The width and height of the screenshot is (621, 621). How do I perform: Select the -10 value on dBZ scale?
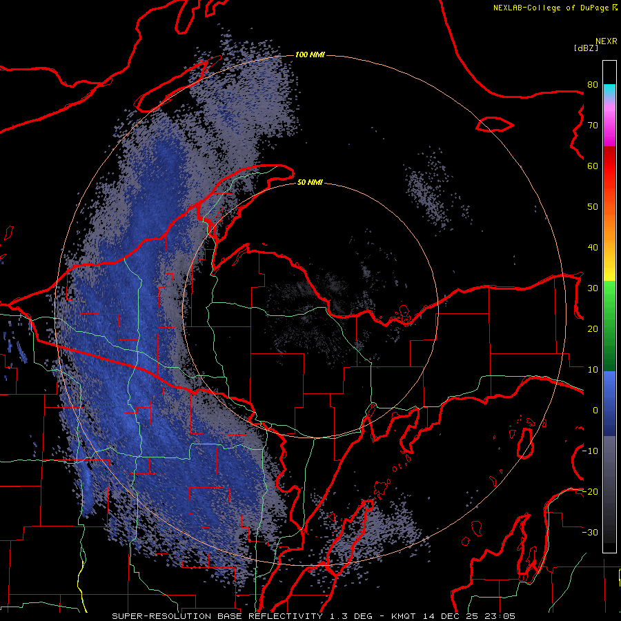tap(590, 451)
